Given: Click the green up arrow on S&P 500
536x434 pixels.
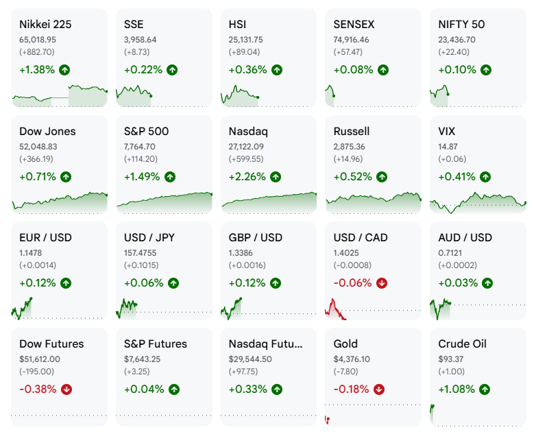Looking at the screenshot, I should tap(170, 177).
